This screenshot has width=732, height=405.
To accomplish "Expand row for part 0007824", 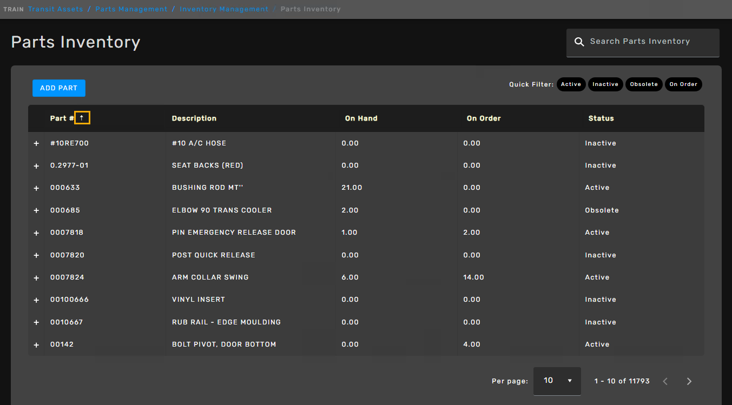I will click(x=36, y=277).
